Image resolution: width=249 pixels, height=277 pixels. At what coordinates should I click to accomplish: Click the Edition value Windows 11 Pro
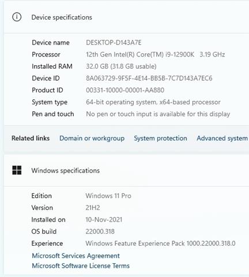(x=108, y=196)
